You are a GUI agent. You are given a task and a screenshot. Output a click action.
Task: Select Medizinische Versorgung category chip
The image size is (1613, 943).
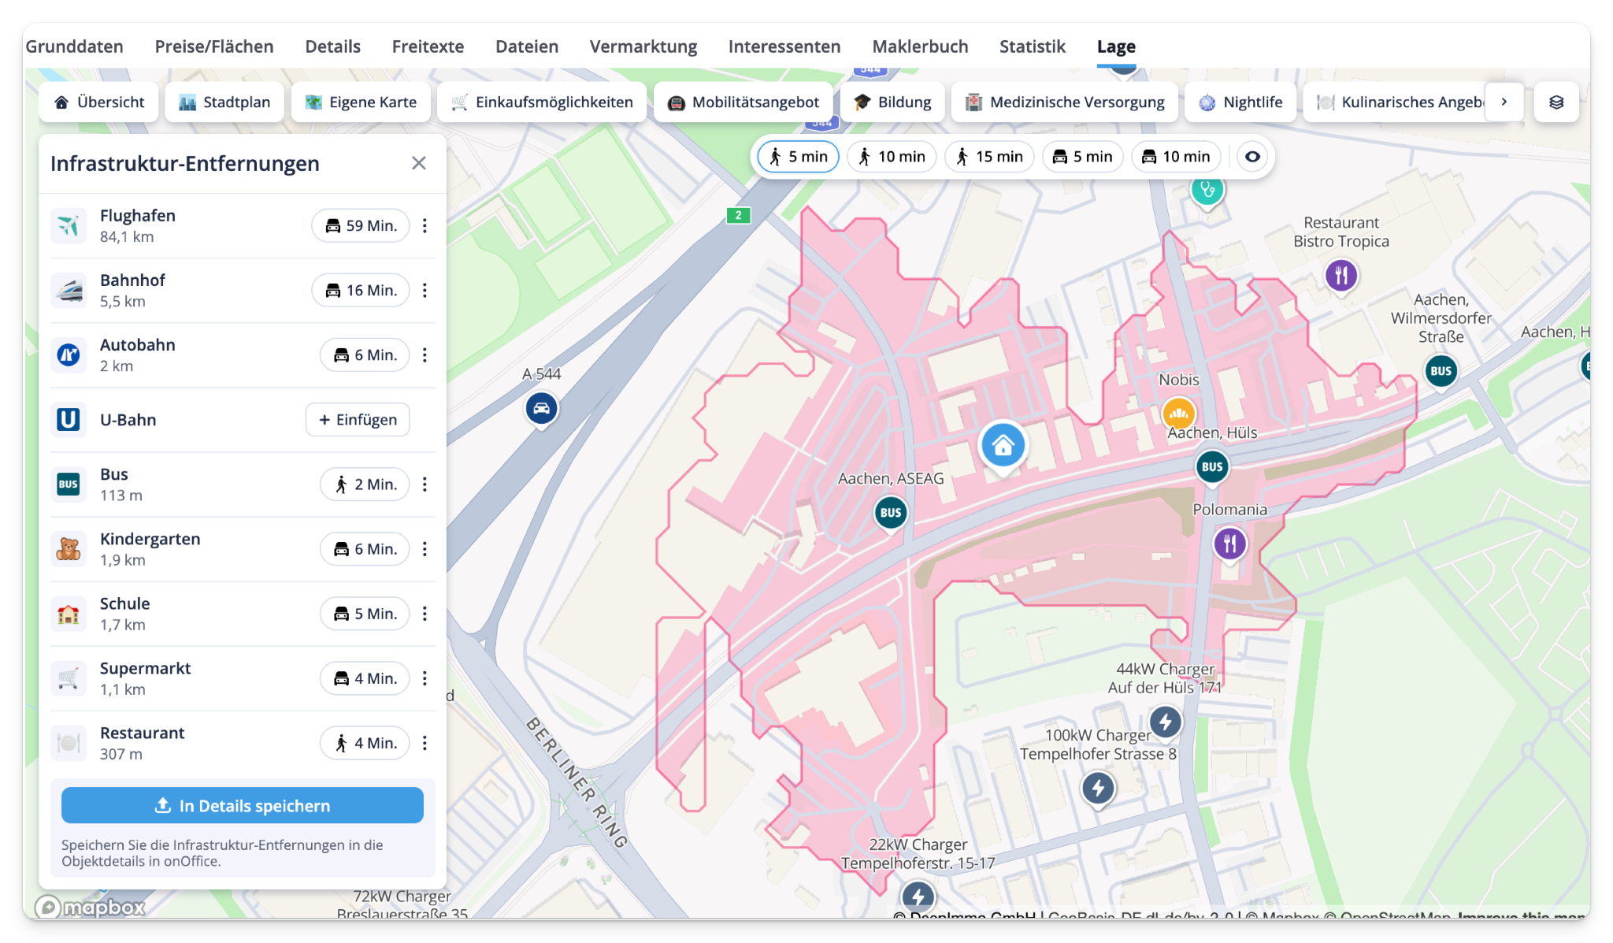coord(1064,102)
